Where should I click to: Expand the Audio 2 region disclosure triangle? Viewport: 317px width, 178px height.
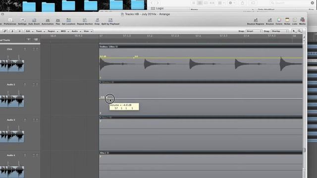click(101, 82)
